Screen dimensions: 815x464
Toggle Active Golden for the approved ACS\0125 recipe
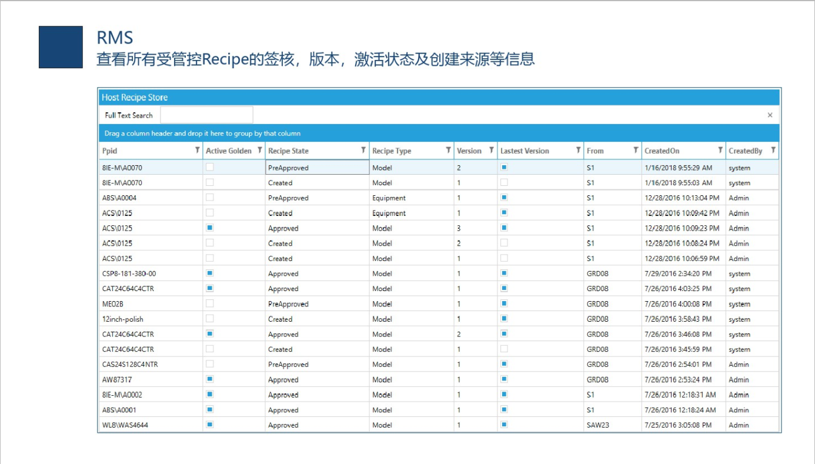click(210, 228)
